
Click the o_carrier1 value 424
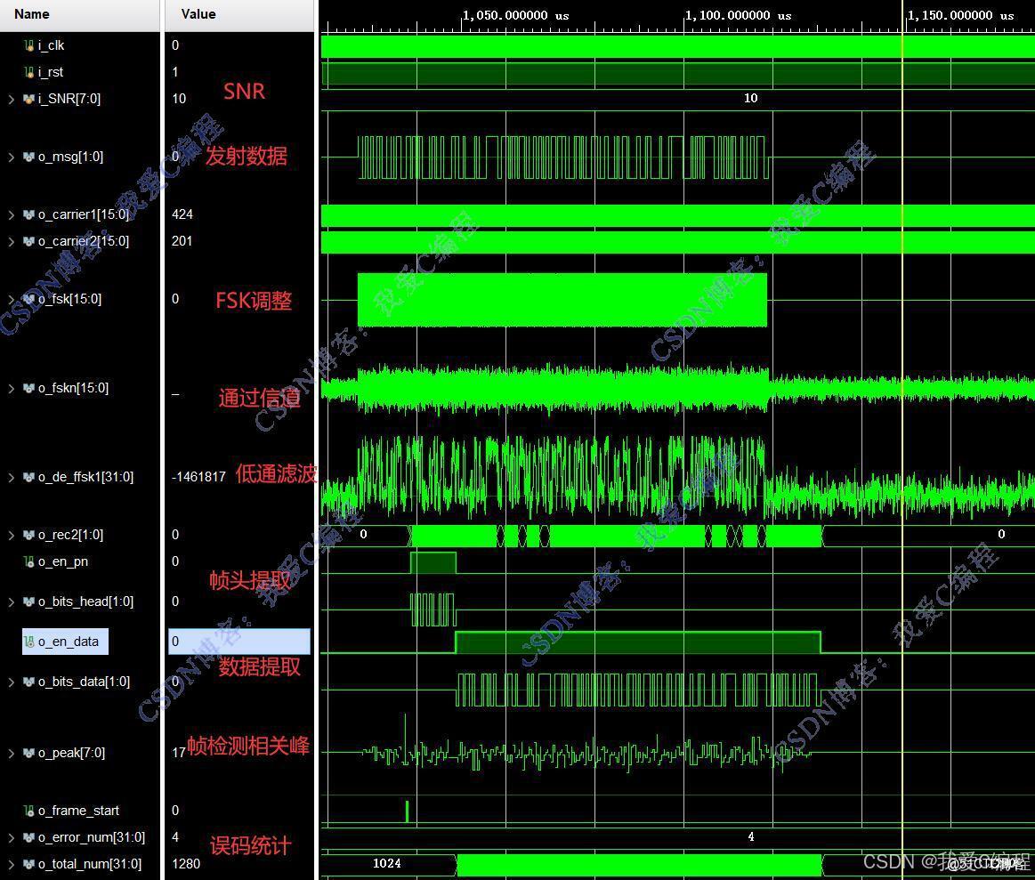click(x=182, y=214)
